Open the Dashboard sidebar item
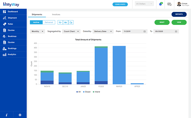This screenshot has width=191, height=118. coord(13,12)
